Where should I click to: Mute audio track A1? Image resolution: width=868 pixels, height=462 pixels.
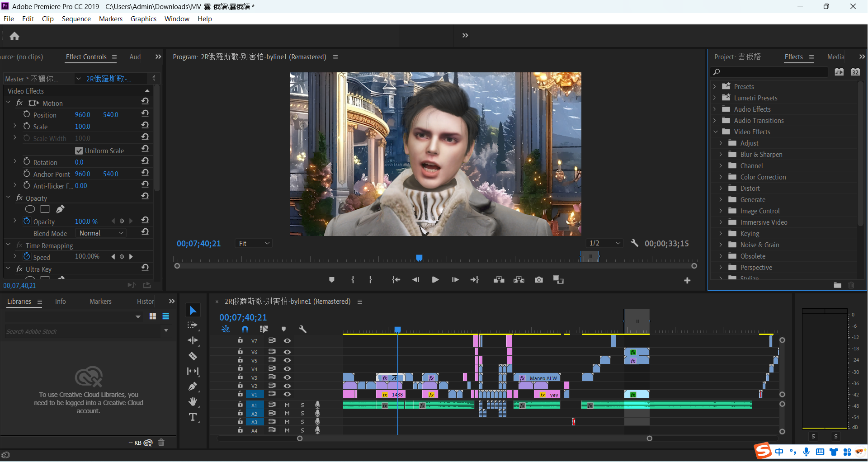[x=287, y=405]
